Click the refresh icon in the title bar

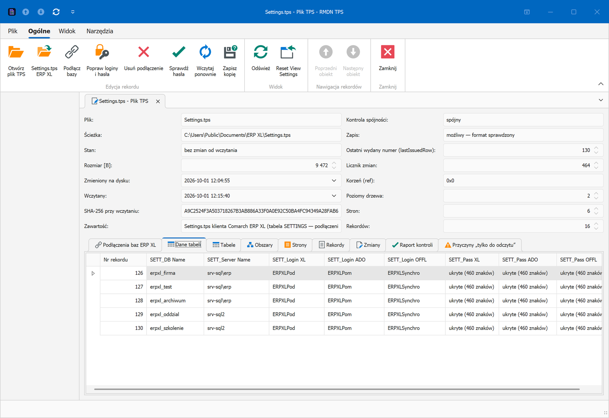[x=56, y=12]
